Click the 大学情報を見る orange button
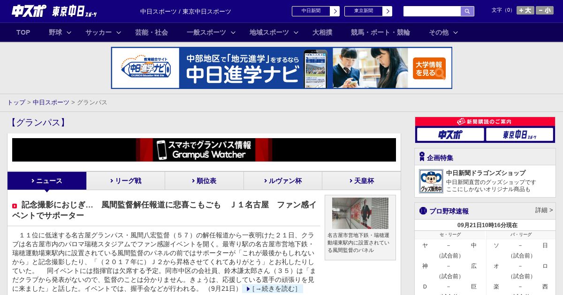The height and width of the screenshot is (295, 563). point(429,68)
